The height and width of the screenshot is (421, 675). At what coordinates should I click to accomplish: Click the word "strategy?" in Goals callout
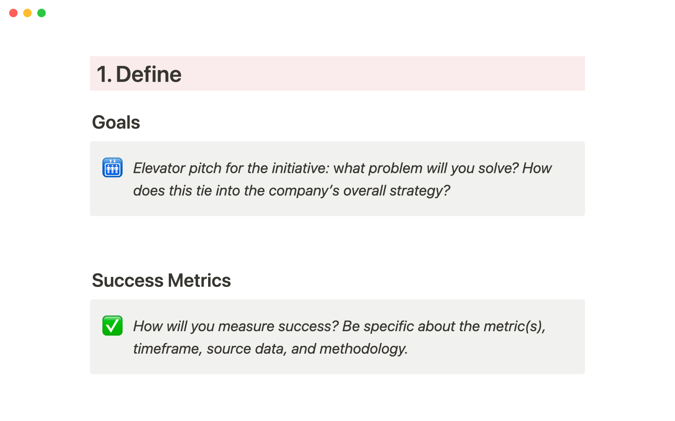[419, 191]
